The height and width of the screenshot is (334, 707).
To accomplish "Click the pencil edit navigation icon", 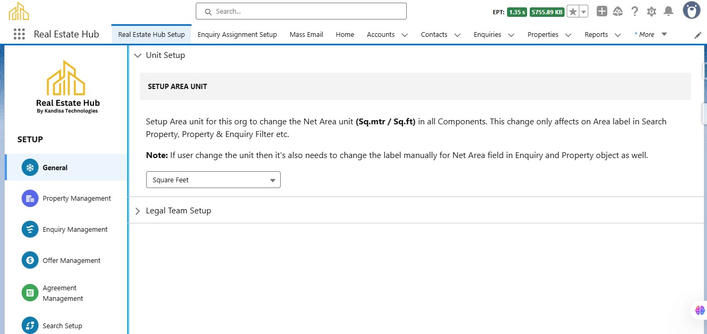I will coord(698,35).
